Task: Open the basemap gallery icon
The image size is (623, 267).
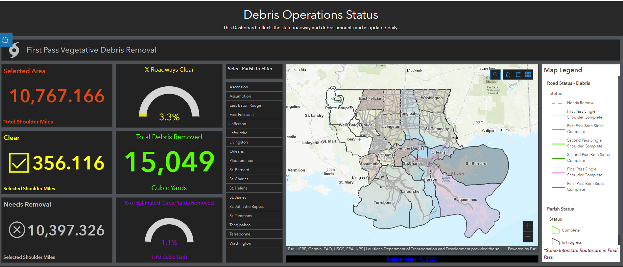Action: 528,75
